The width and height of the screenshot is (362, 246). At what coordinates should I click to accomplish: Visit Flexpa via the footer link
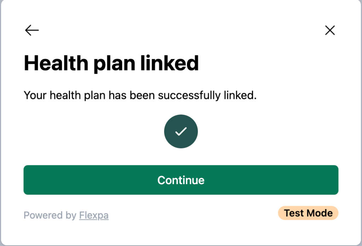[x=94, y=215]
